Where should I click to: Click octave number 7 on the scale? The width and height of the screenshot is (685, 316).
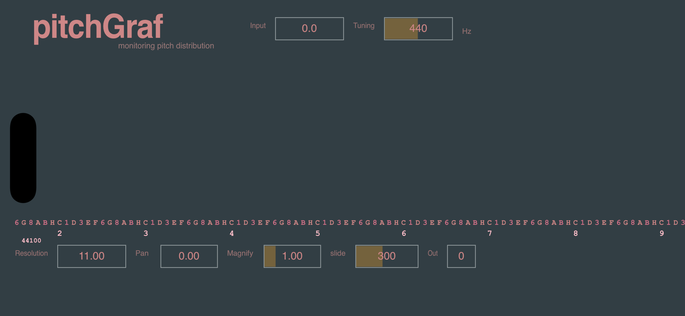click(x=490, y=233)
